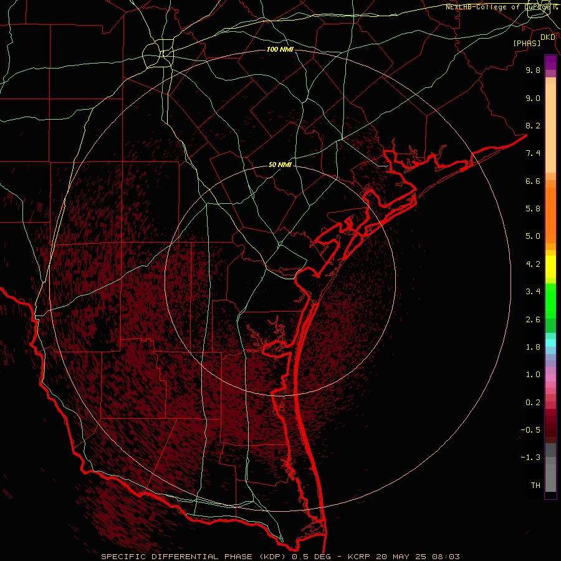The height and width of the screenshot is (561, 561).
Task: Click the 2.6 value on the color scale
Action: point(533,320)
